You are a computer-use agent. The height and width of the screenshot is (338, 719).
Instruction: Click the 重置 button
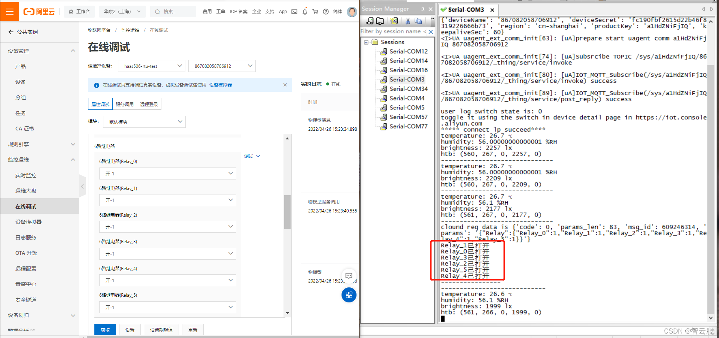[x=193, y=330]
